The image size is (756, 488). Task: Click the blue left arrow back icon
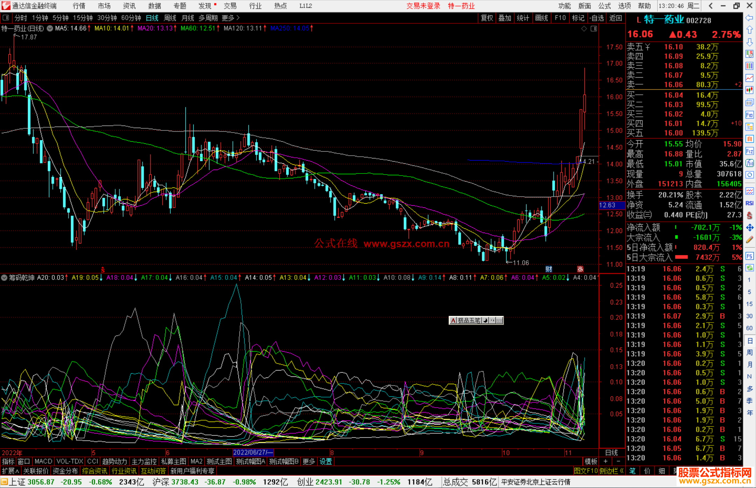749,18
